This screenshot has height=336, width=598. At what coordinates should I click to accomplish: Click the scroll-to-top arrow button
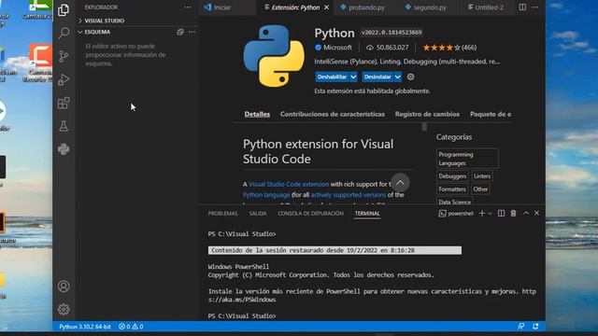click(x=400, y=183)
